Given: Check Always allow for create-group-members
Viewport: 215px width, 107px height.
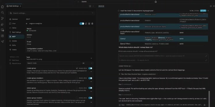Looking at the screenshot, I should [77, 78].
